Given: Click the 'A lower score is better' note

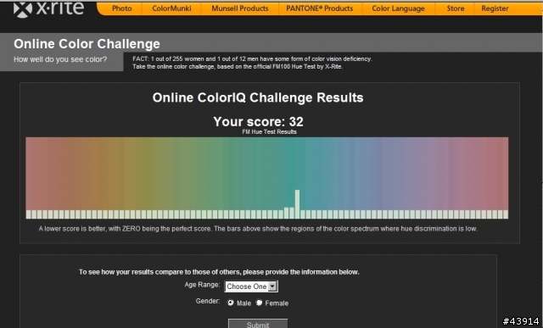Looking at the screenshot, I should coord(258,229).
